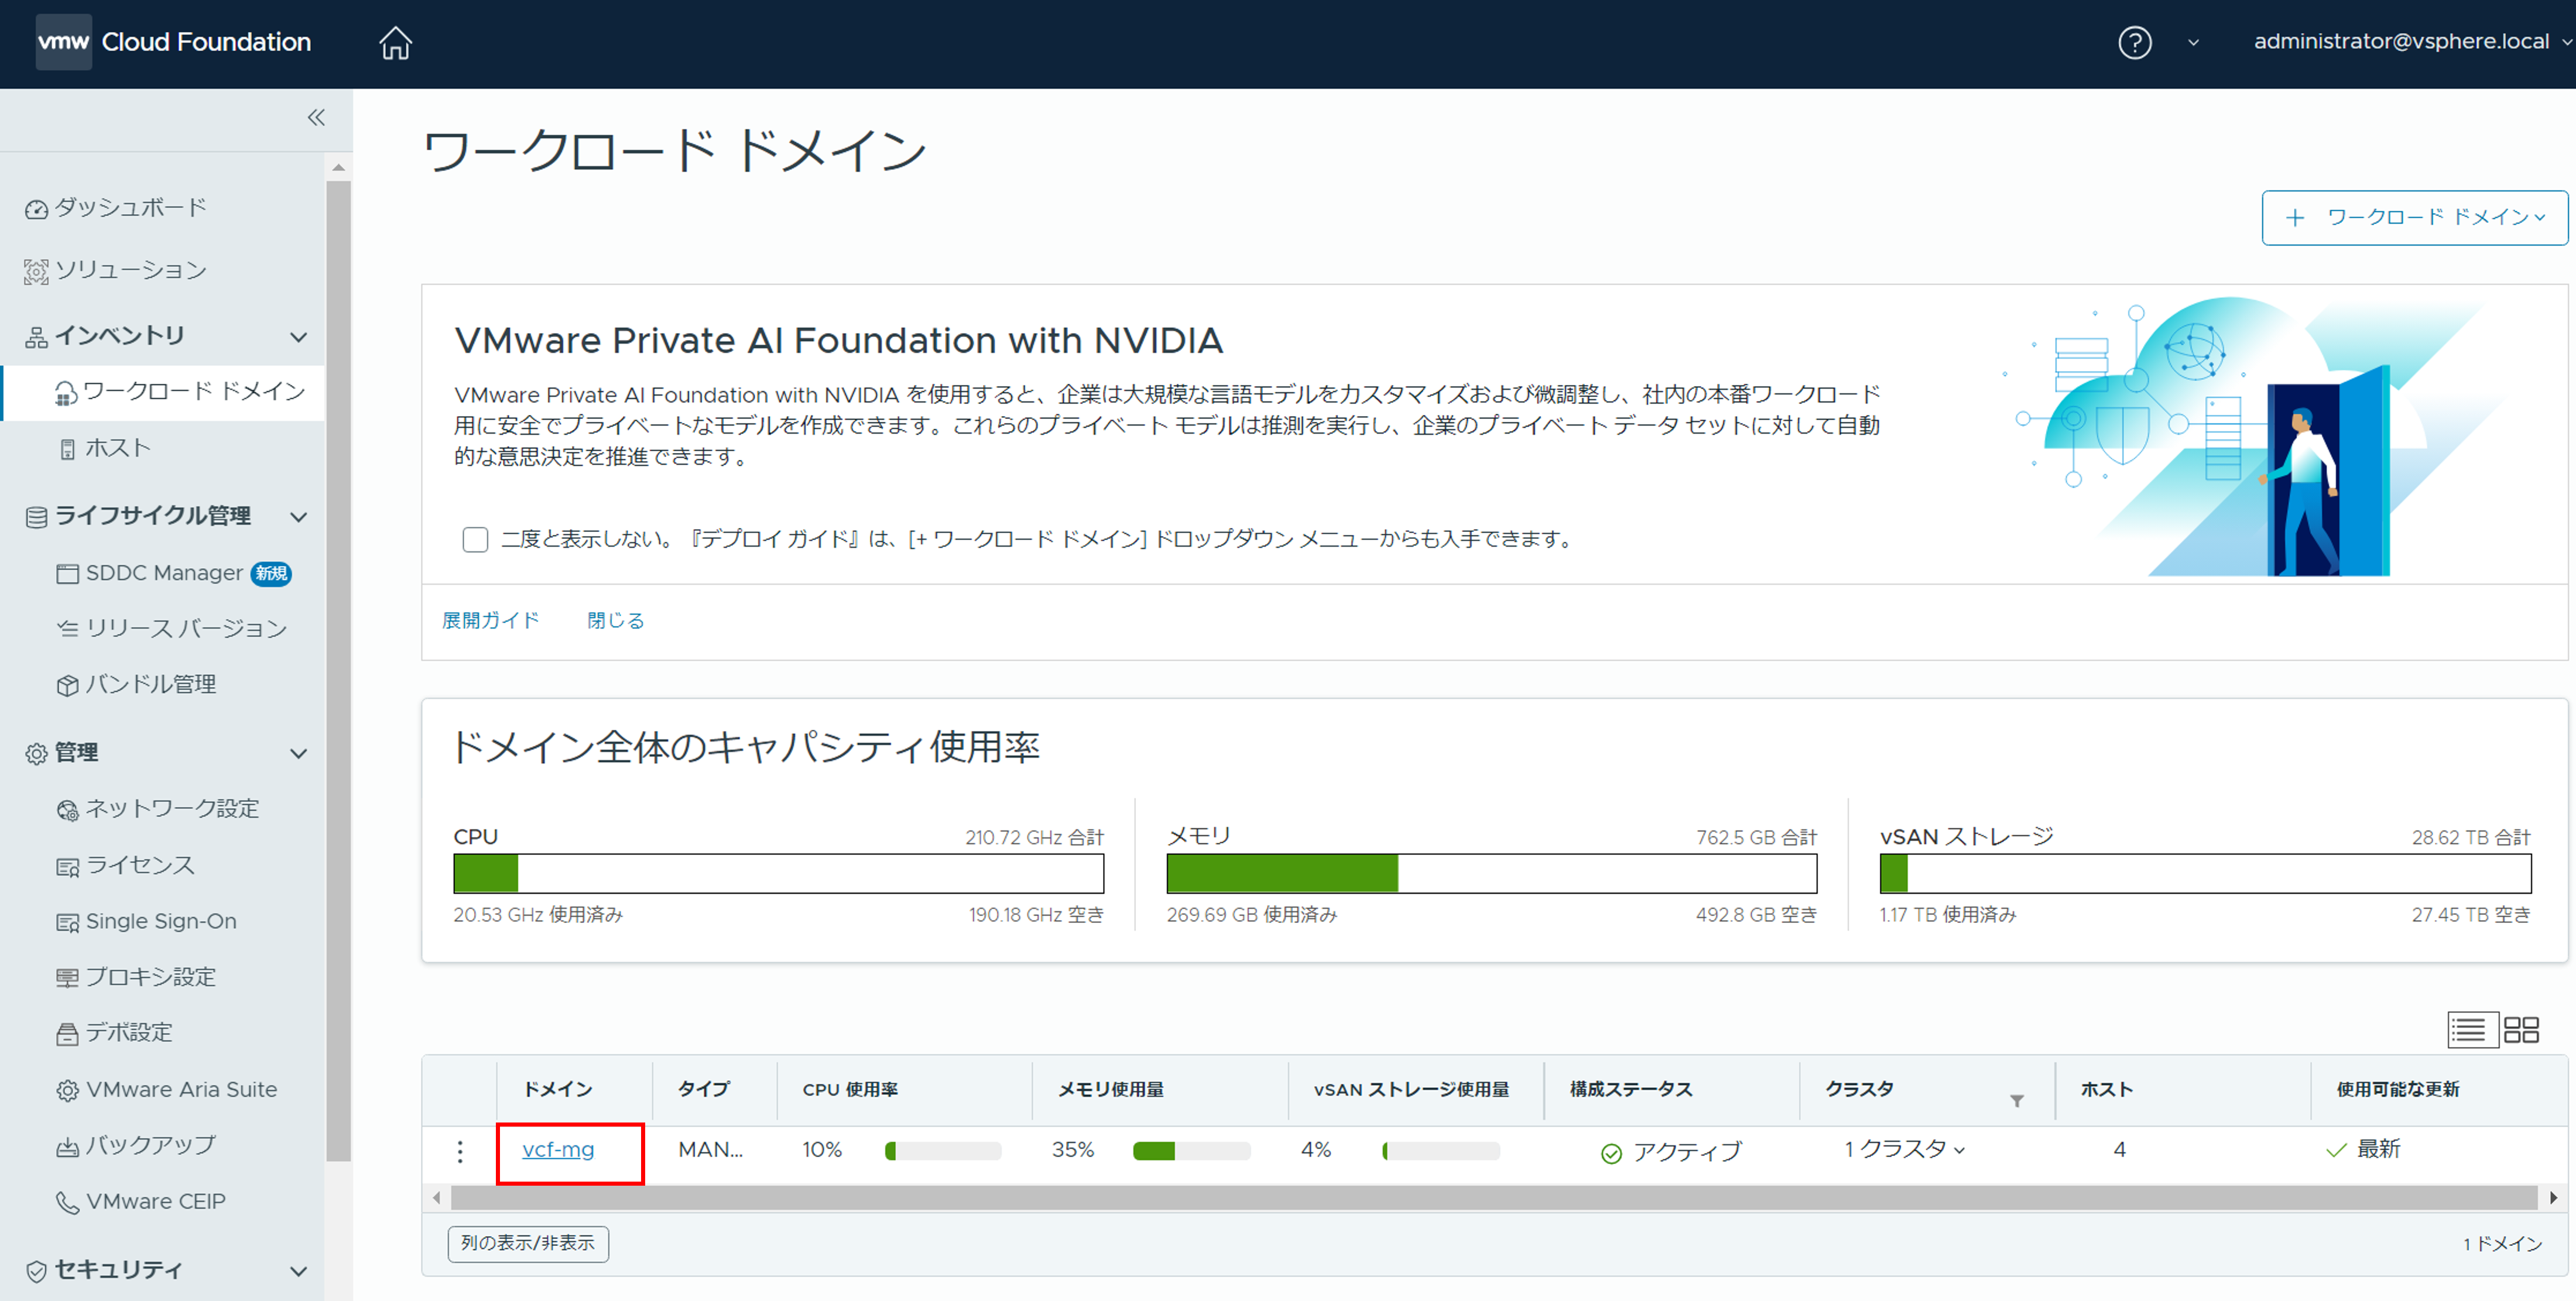The height and width of the screenshot is (1301, 2576).
Task: Collapse the インベントリ section
Action: (x=298, y=337)
